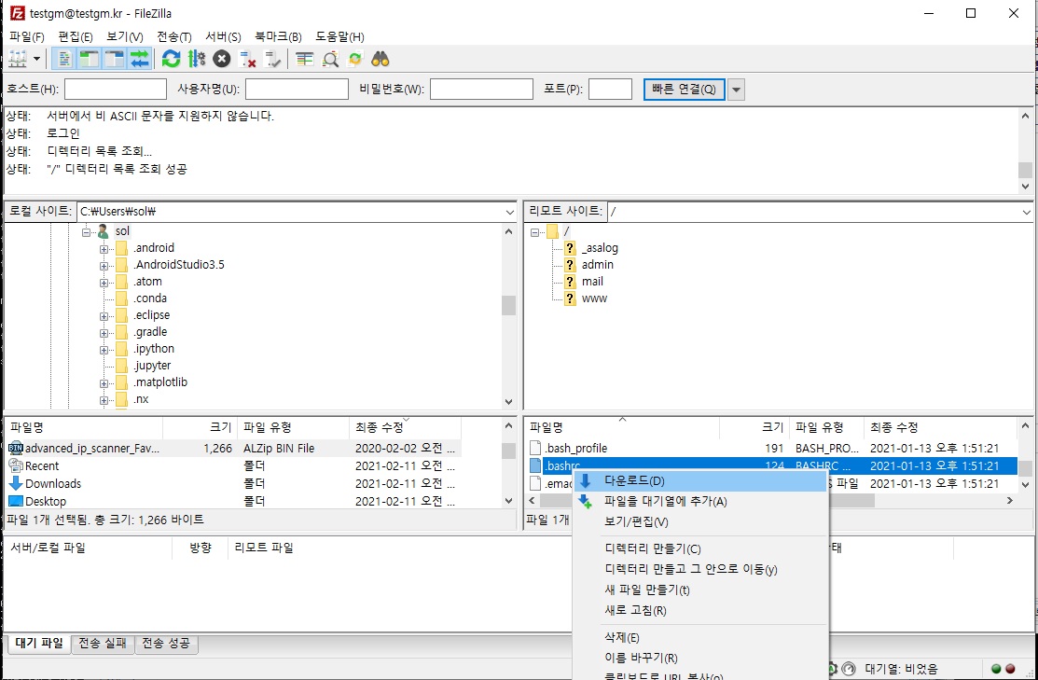Screen dimensions: 1038x680
Task: Toggle the local directory tree view
Action: (x=90, y=59)
